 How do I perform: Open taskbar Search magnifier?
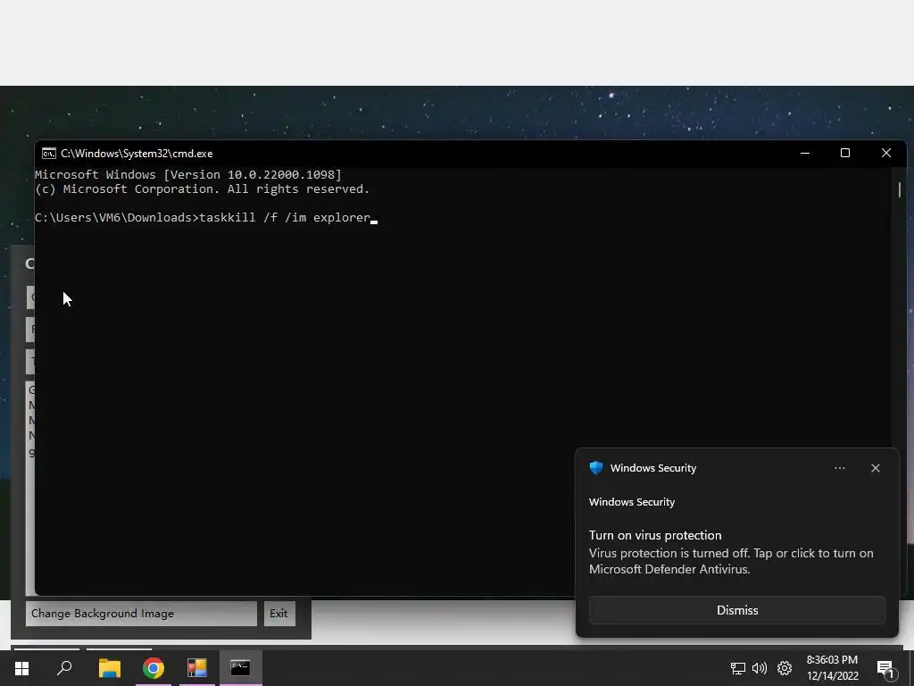coord(64,668)
